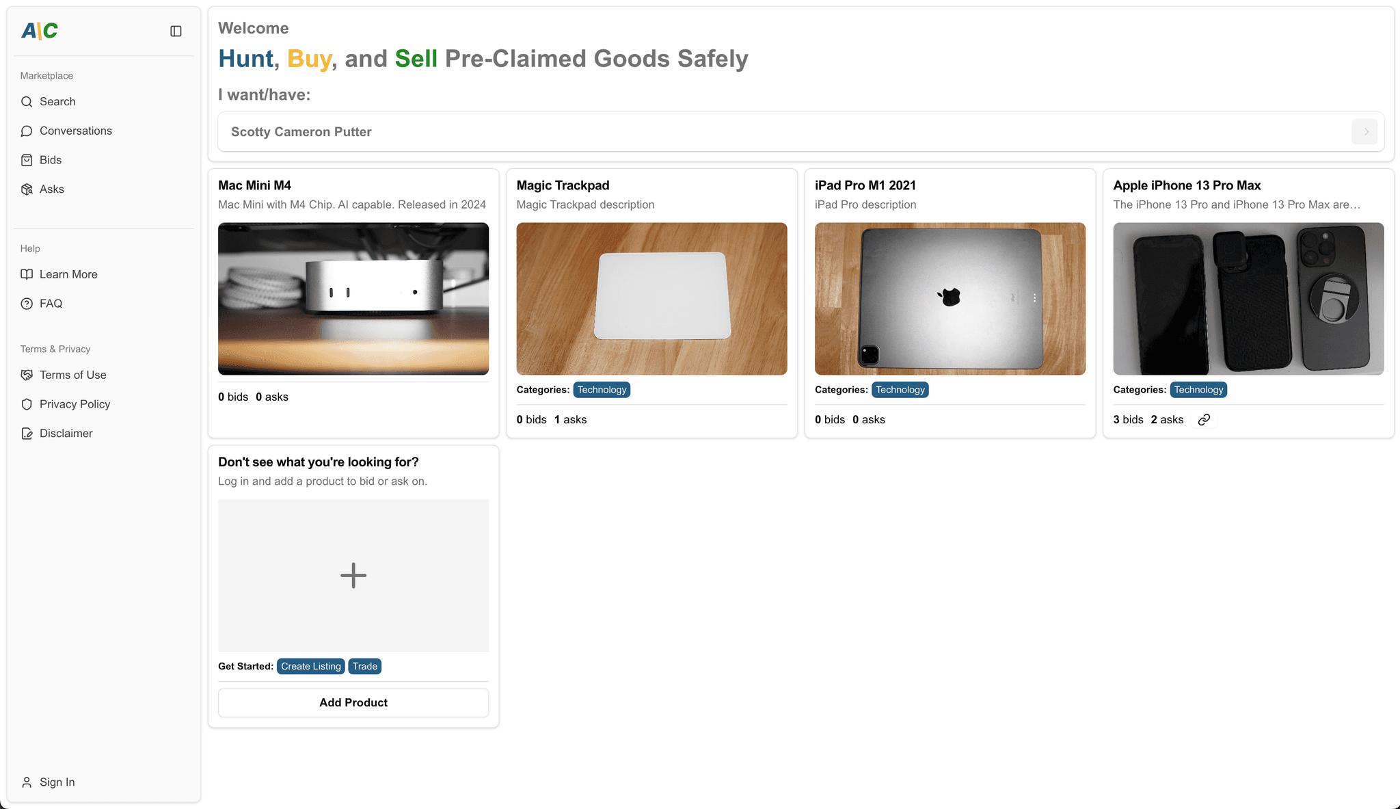This screenshot has width=1400, height=809.
Task: Select the Trade tag
Action: [x=365, y=667]
